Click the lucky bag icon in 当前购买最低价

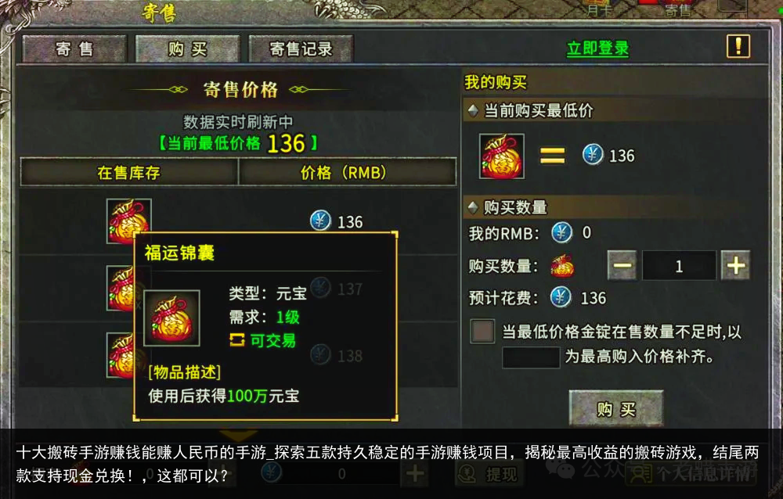coord(501,156)
